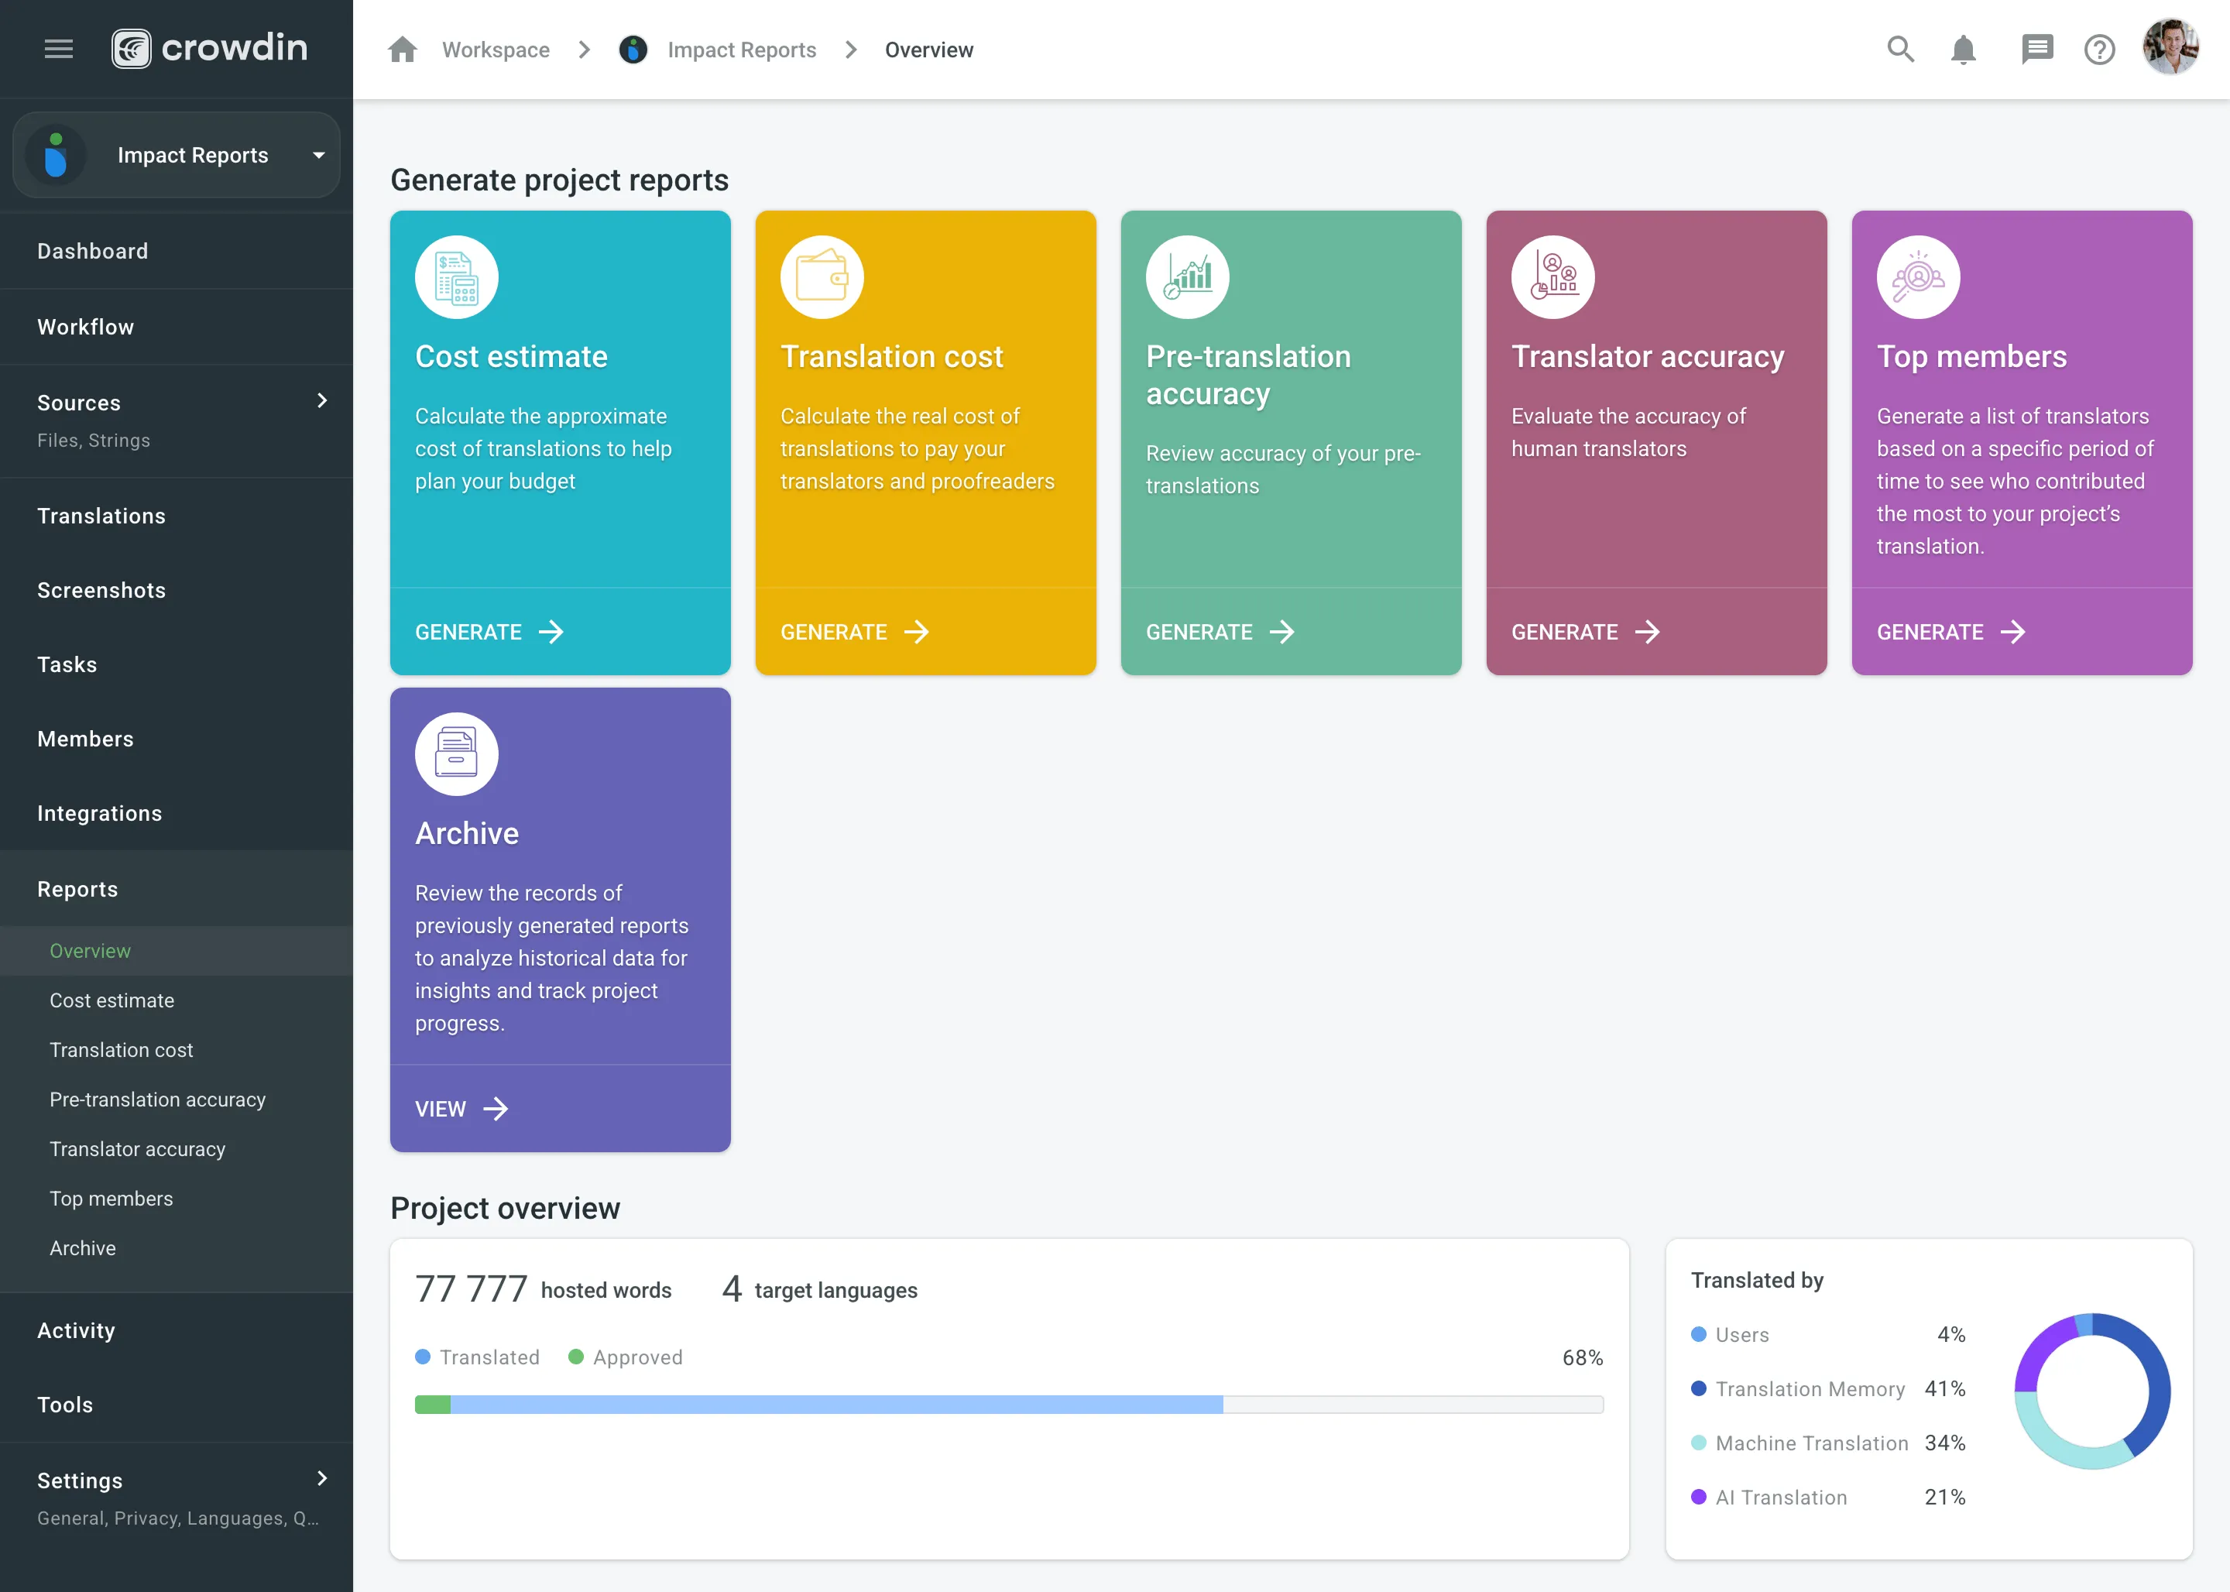Click VIEW on the Archive card
This screenshot has height=1592, width=2230.
pyautogui.click(x=460, y=1108)
